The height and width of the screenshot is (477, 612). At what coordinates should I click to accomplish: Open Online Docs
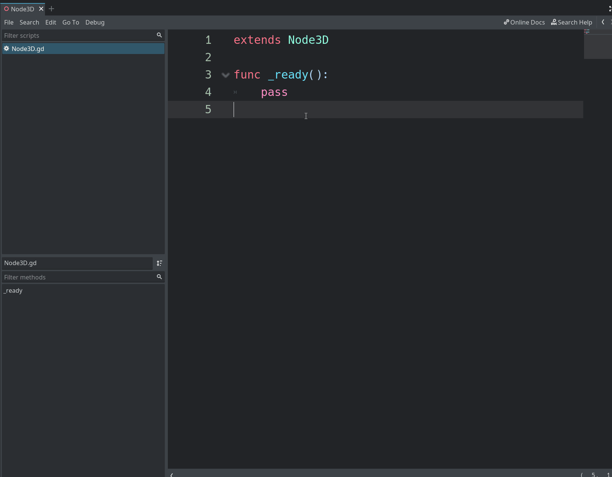click(x=527, y=22)
